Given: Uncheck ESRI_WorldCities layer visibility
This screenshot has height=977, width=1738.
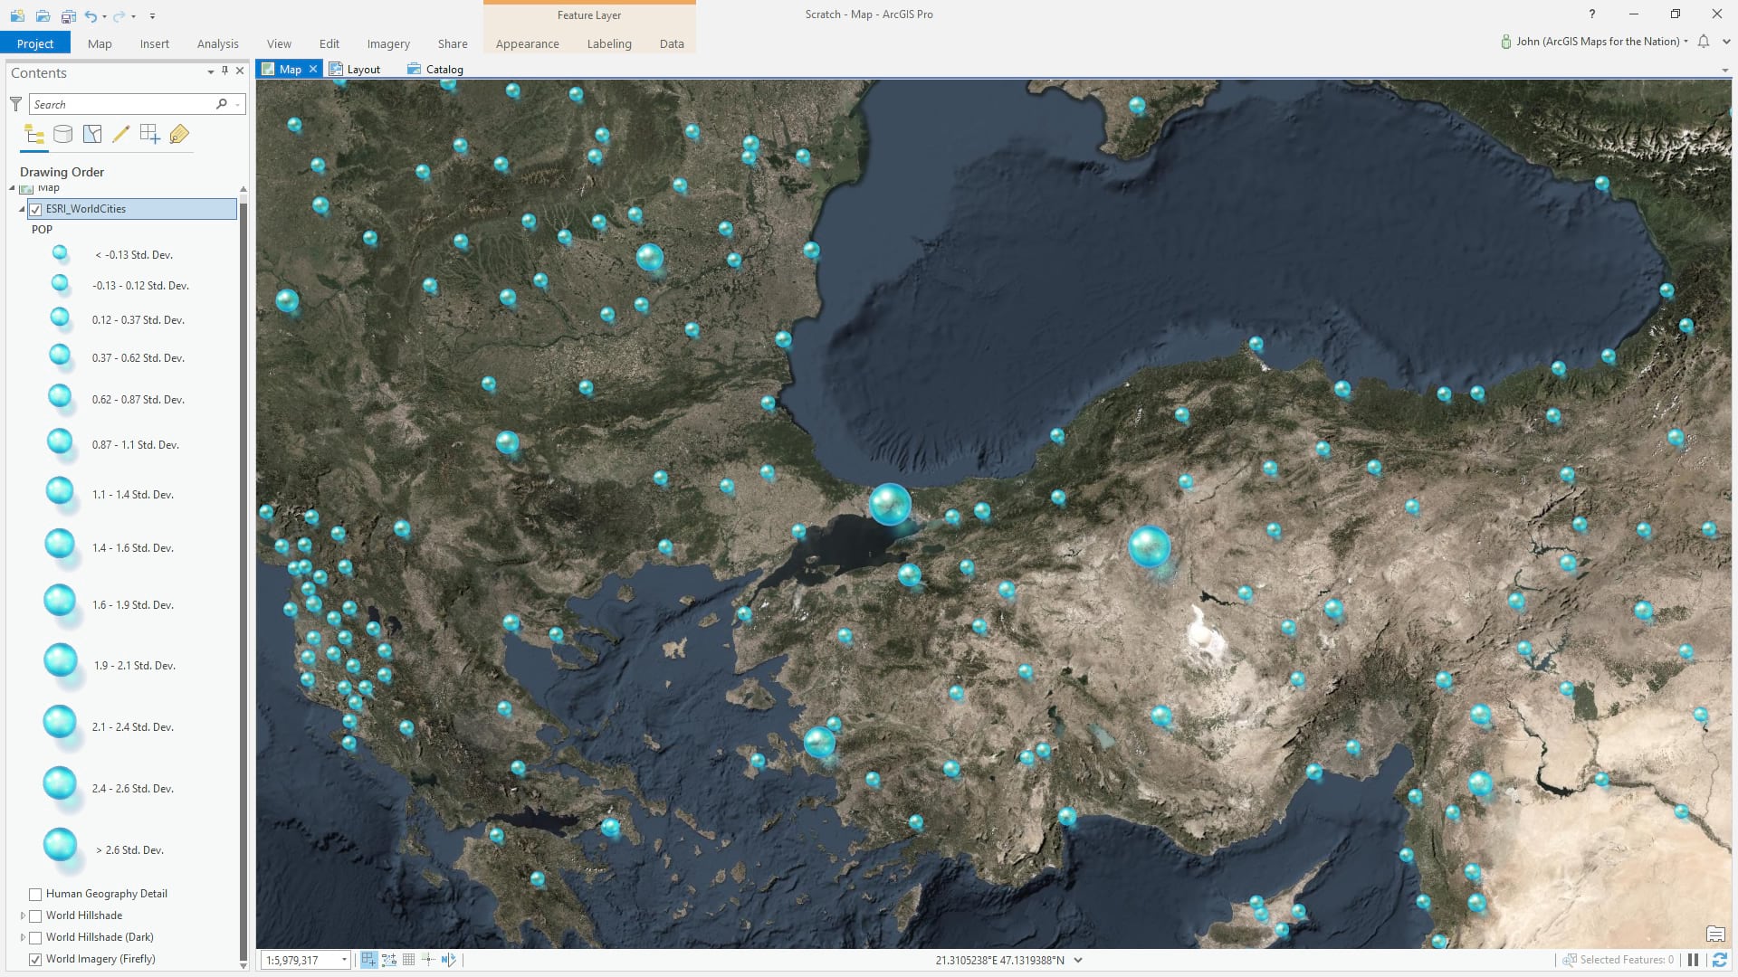Looking at the screenshot, I should click(x=35, y=209).
